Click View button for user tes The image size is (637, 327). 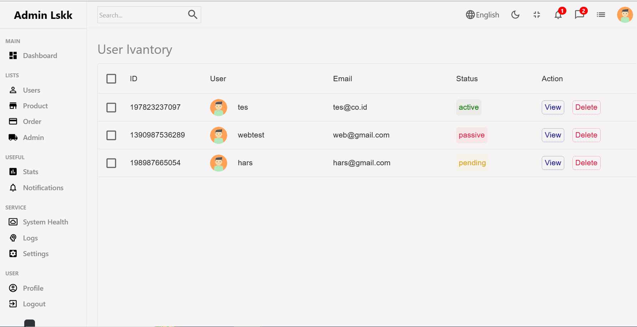pyautogui.click(x=553, y=107)
